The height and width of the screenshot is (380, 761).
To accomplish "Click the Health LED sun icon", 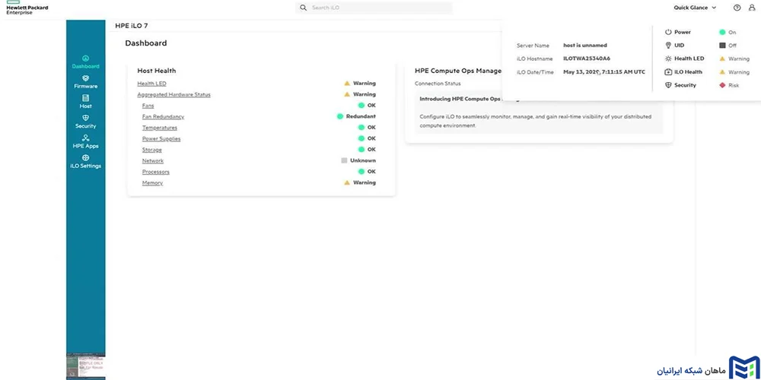I will pos(668,59).
